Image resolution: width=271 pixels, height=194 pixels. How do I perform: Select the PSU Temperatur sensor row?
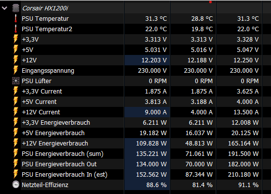(x=141, y=19)
